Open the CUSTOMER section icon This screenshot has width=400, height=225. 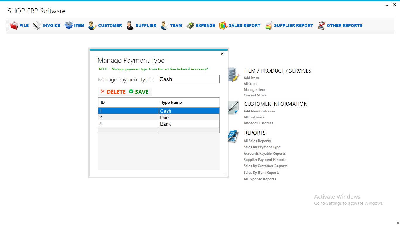click(x=92, y=25)
